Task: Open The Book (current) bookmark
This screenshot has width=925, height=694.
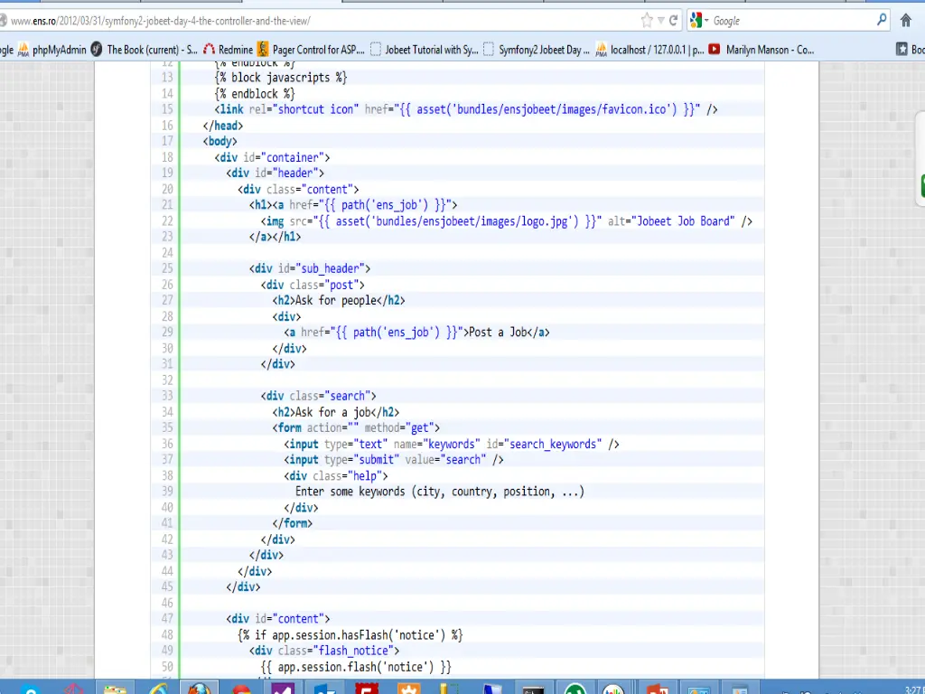Action: point(144,50)
